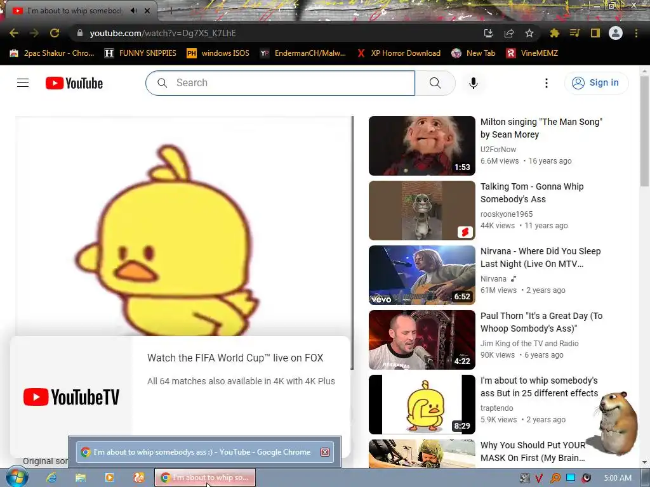This screenshot has height=487, width=650.
Task: Focus the YouTube Search input field
Action: [280, 83]
